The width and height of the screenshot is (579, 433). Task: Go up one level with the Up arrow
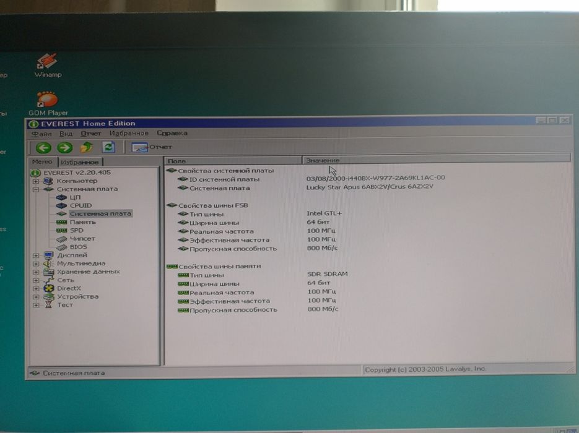click(x=87, y=147)
